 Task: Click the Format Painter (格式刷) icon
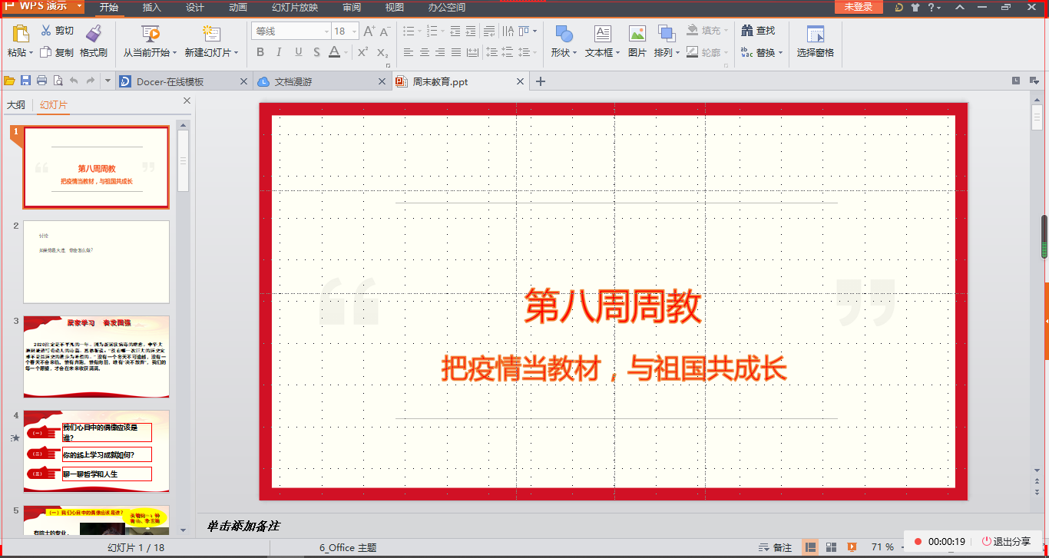pyautogui.click(x=93, y=34)
